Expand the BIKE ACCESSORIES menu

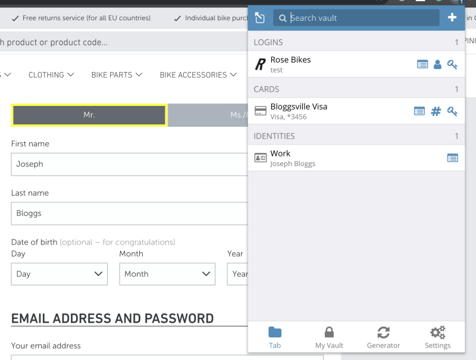198,74
